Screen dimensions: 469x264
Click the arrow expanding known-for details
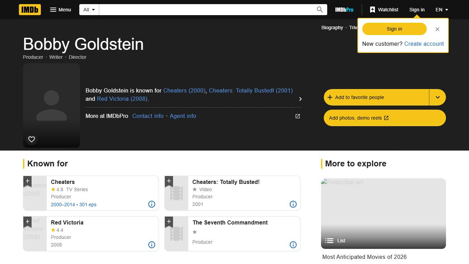tap(300, 99)
